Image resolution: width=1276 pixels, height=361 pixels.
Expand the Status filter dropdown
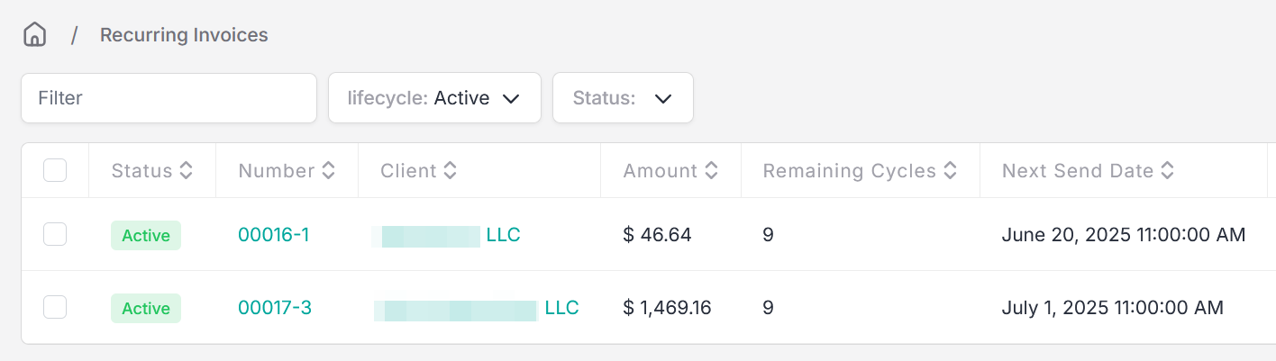(x=623, y=98)
